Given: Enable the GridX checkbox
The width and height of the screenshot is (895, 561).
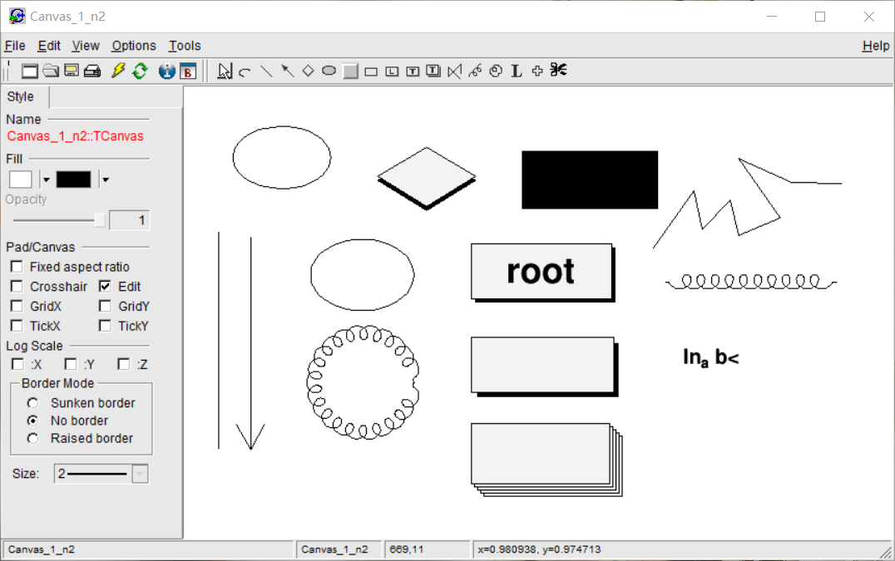Looking at the screenshot, I should (16, 306).
